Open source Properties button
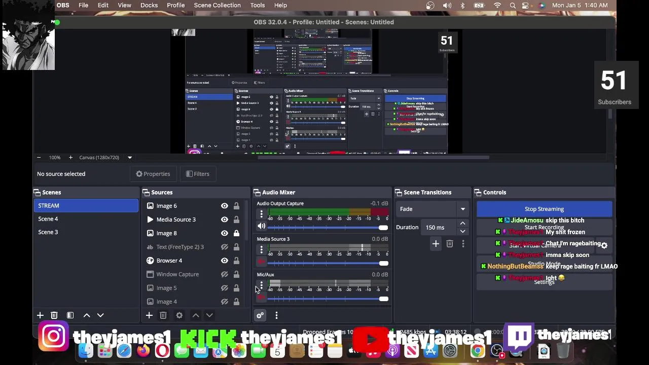This screenshot has width=649, height=365. 153,174
